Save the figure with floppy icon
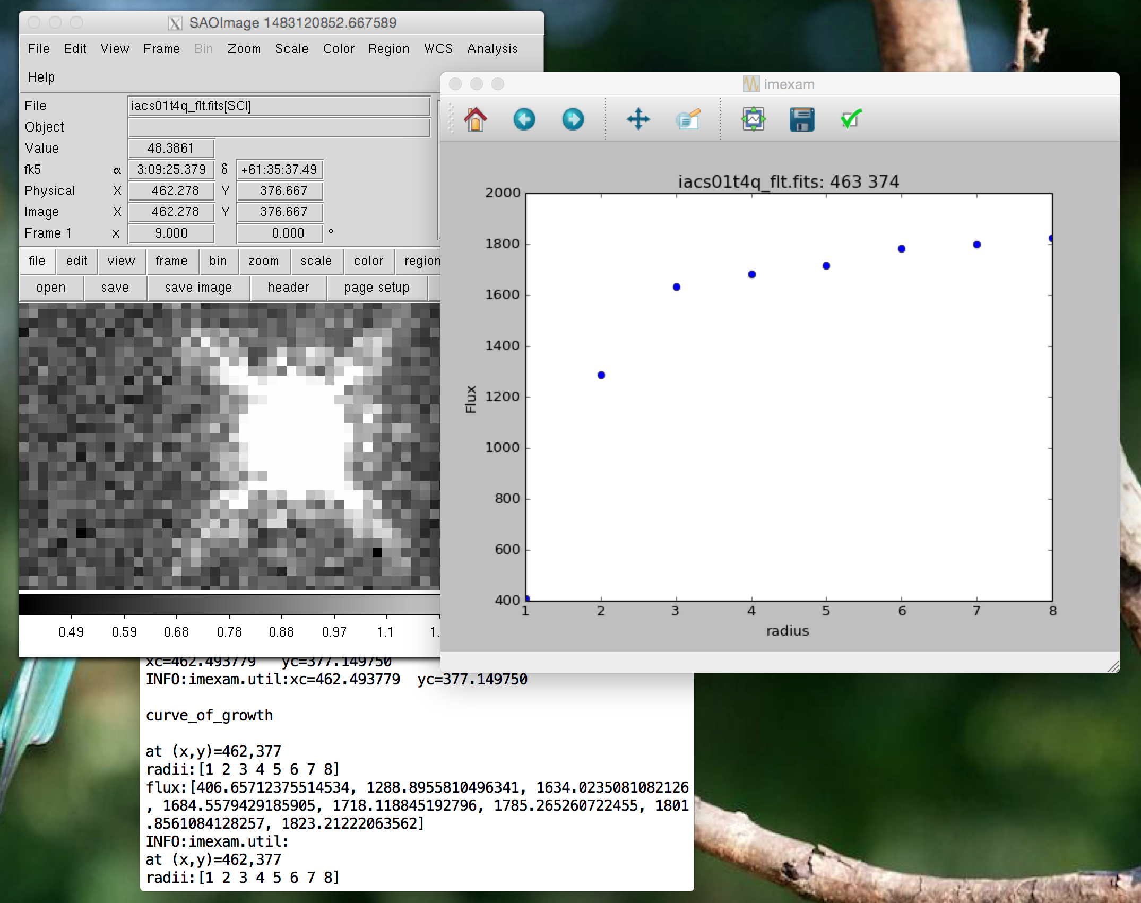 click(802, 119)
